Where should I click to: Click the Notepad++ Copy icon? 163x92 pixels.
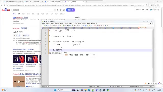(x=59, y=26)
